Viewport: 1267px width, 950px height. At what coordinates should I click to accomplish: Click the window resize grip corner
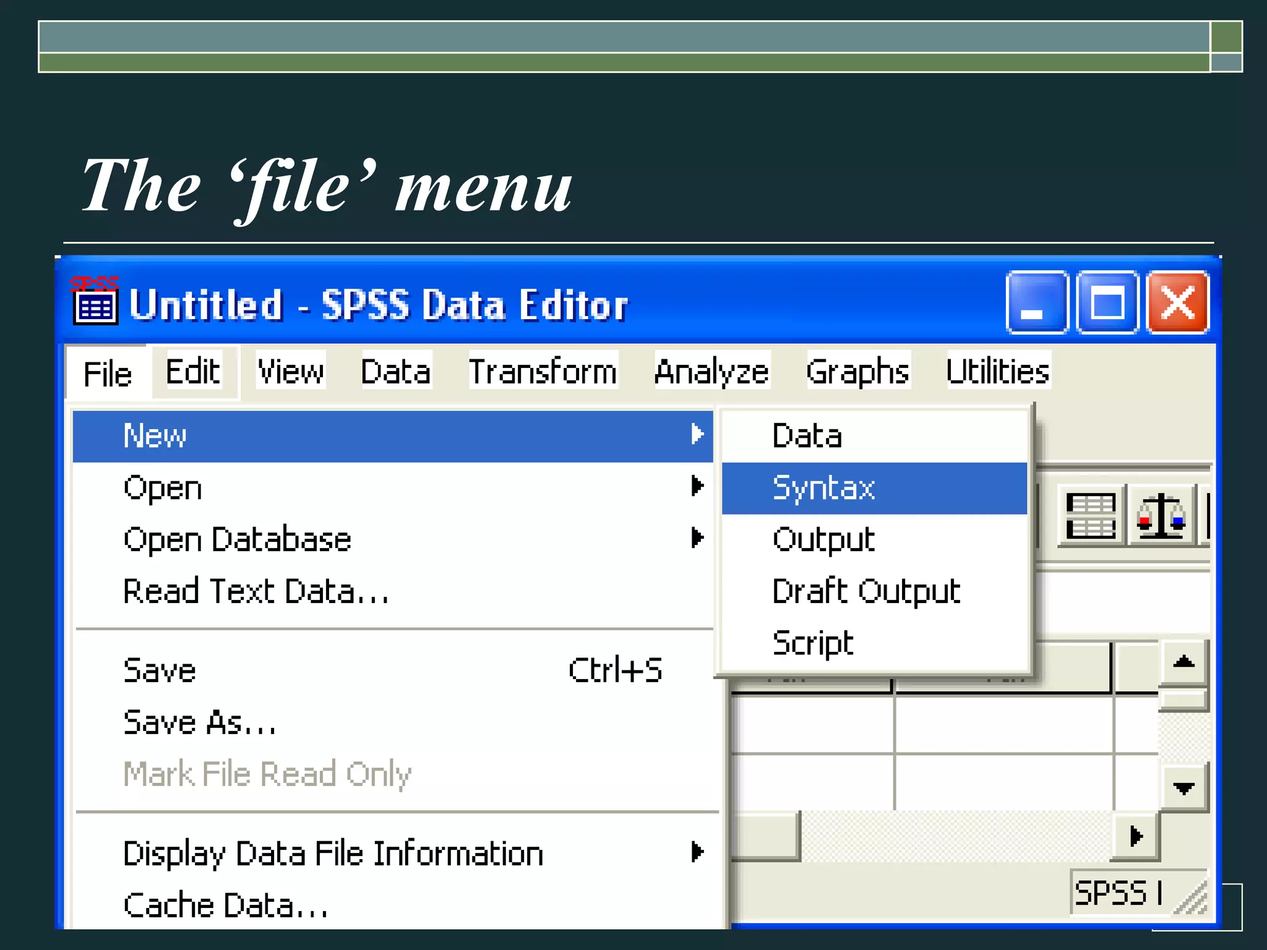(x=1192, y=897)
